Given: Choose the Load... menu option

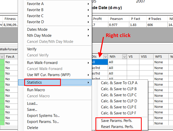Looking at the screenshot, I should click(32, 104).
